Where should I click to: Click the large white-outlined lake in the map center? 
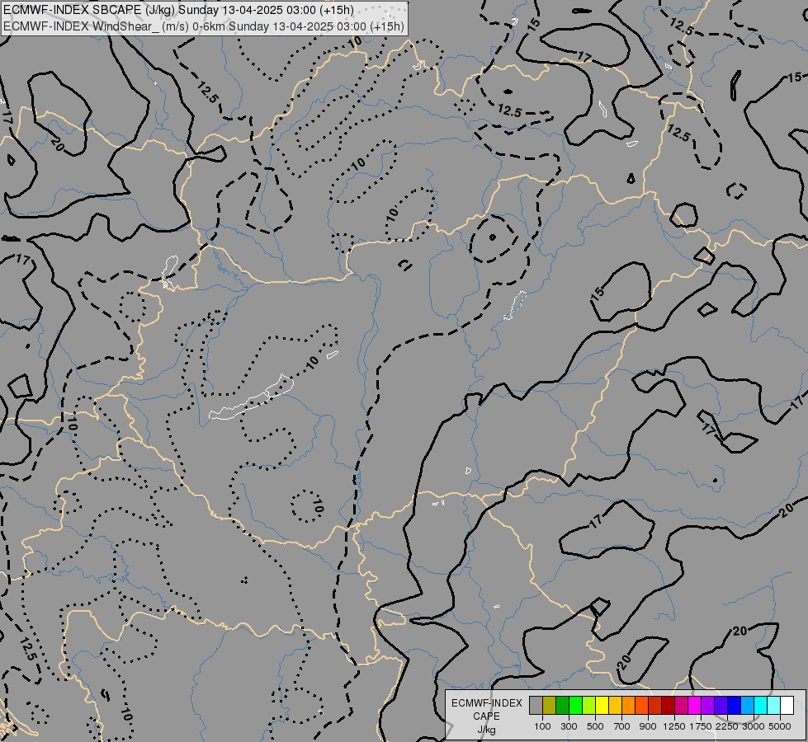click(251, 398)
